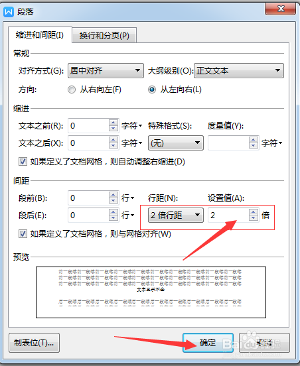300x366 pixels.
Task: Toggle 与网格对齐(W) checkbox
Action: [x=23, y=233]
